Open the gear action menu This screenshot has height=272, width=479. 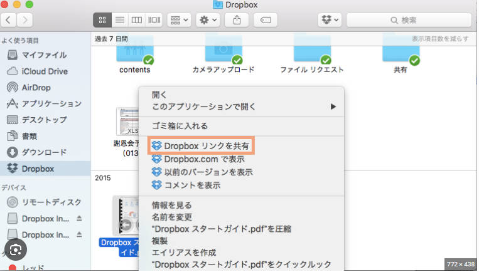coord(208,20)
